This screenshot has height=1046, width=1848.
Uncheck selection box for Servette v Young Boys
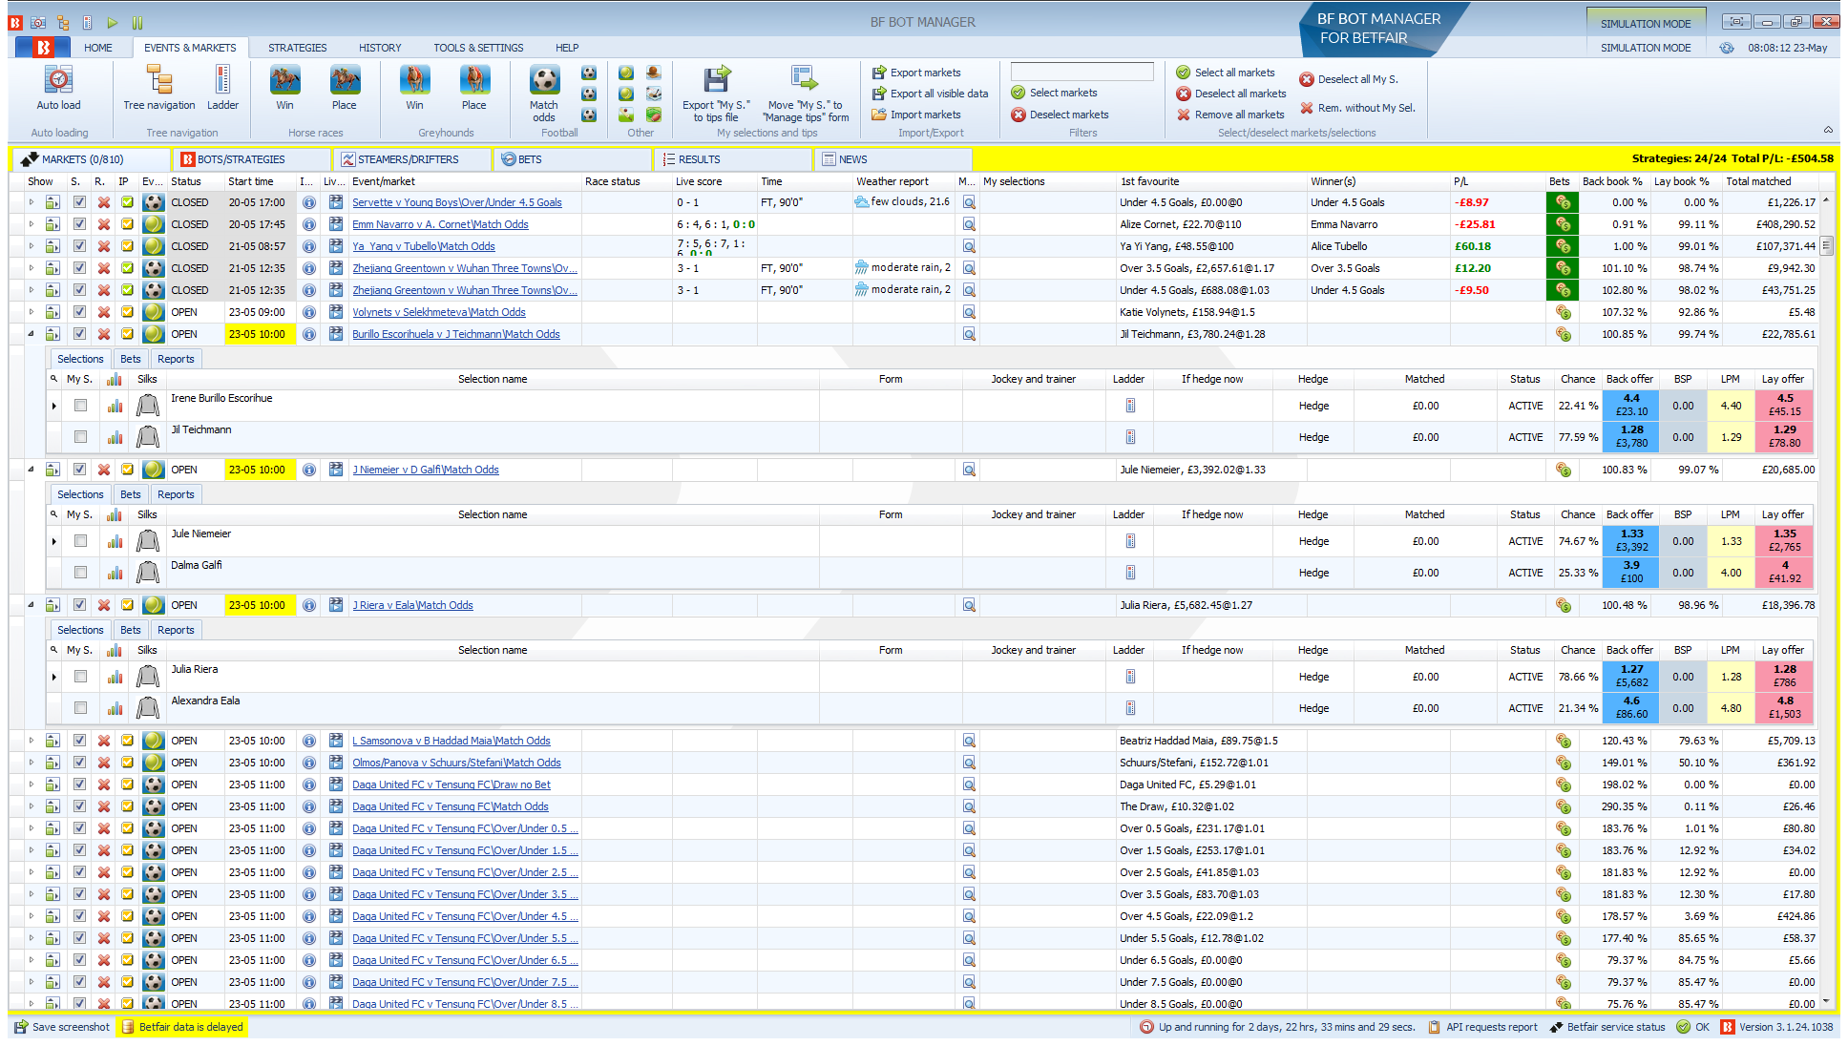79,202
